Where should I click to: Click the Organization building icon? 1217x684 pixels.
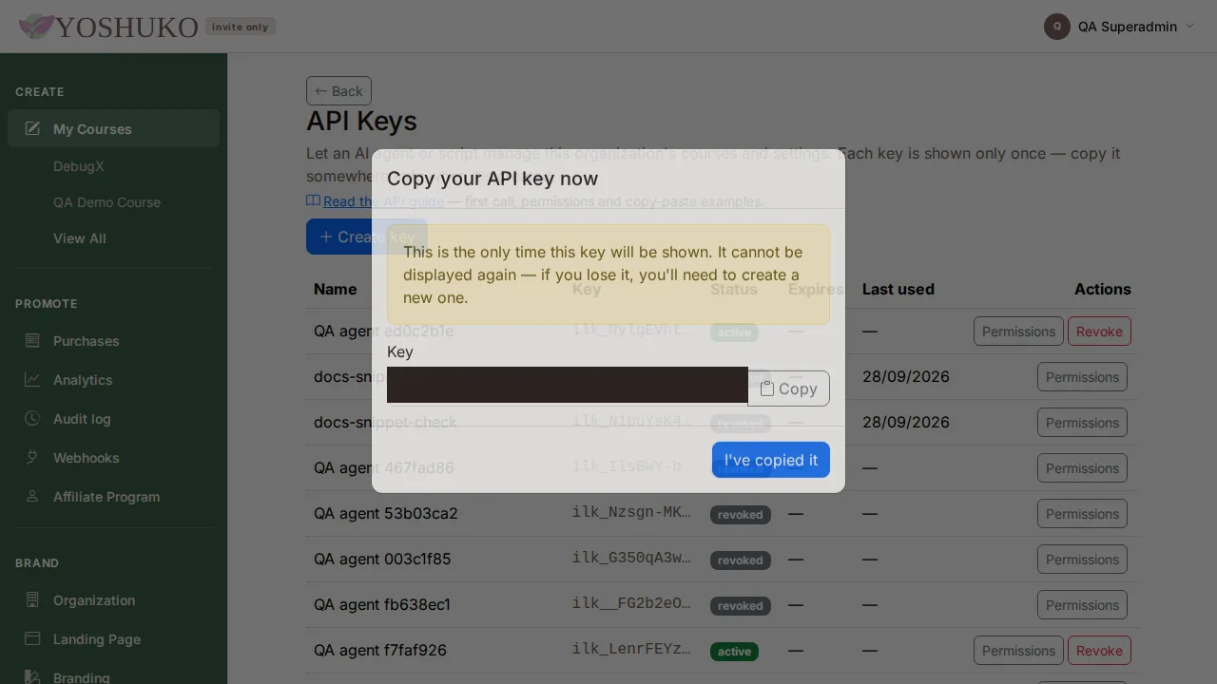(x=32, y=599)
